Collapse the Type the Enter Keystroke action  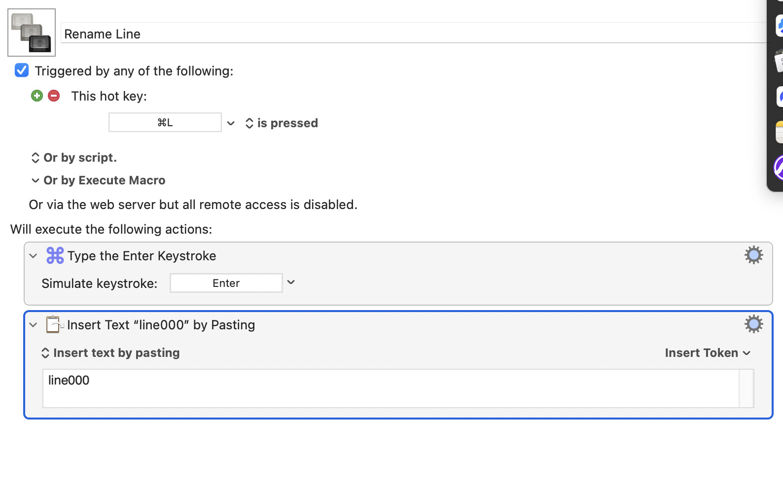pos(33,256)
